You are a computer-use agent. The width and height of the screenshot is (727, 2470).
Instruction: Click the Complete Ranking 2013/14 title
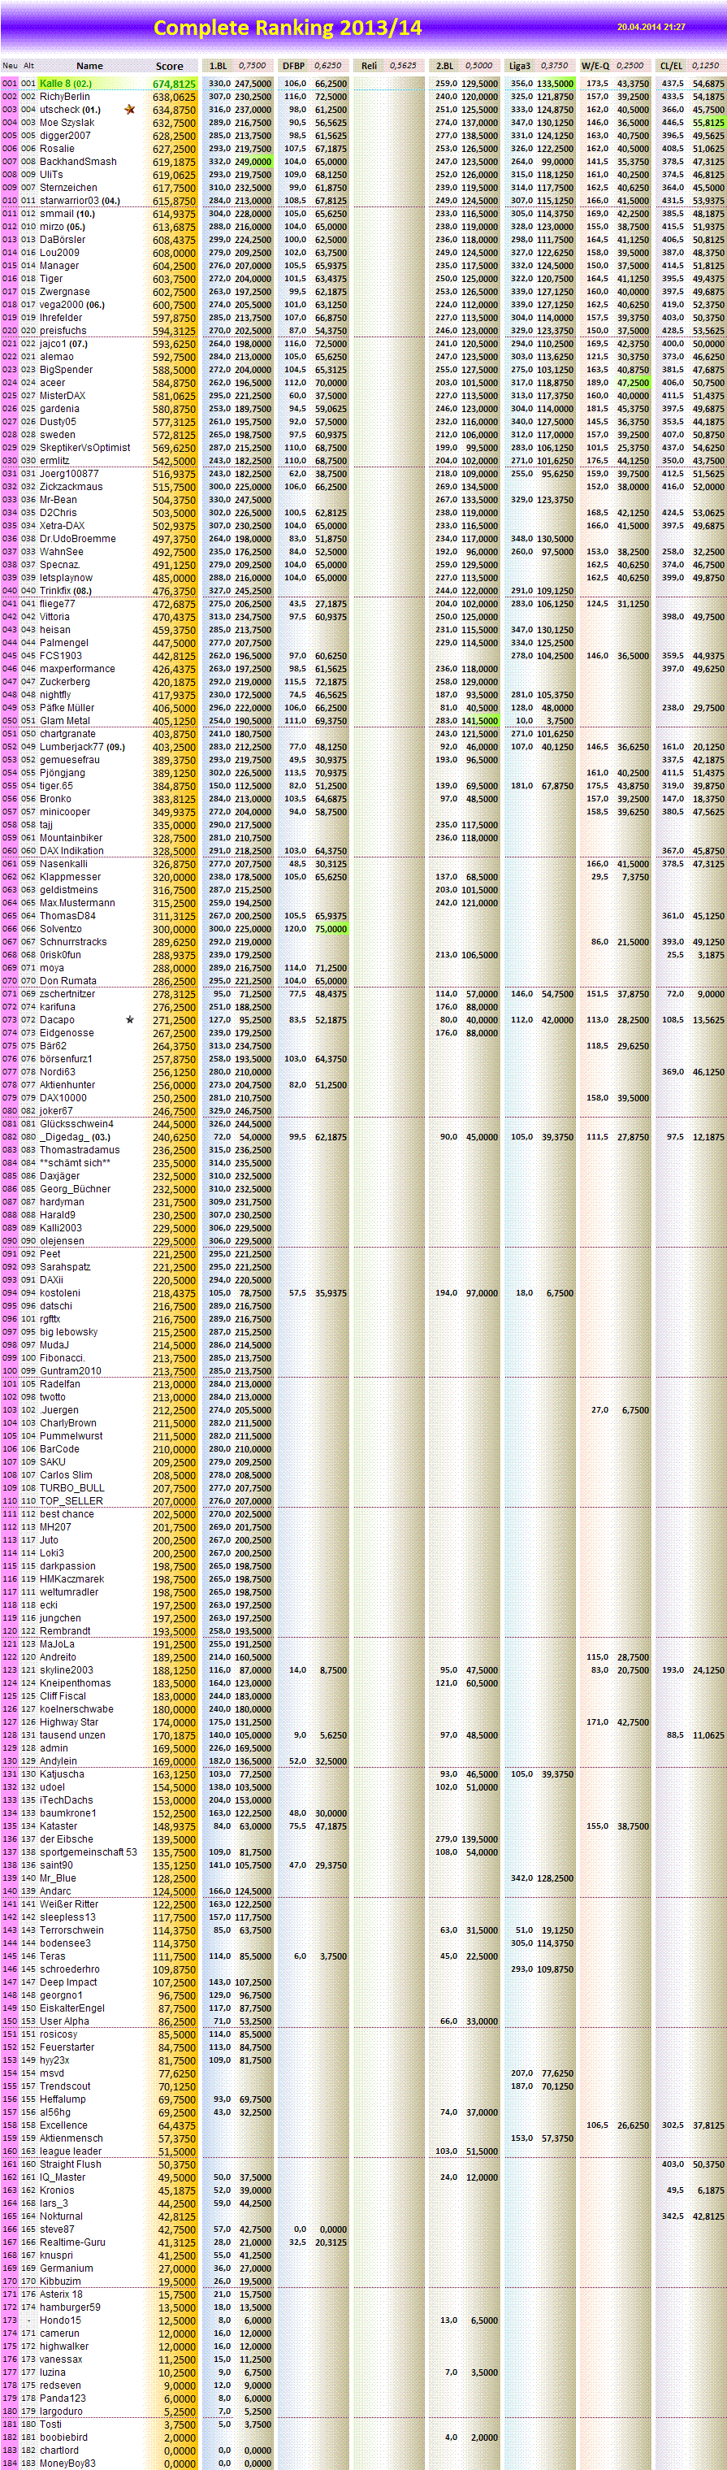pyautogui.click(x=288, y=28)
